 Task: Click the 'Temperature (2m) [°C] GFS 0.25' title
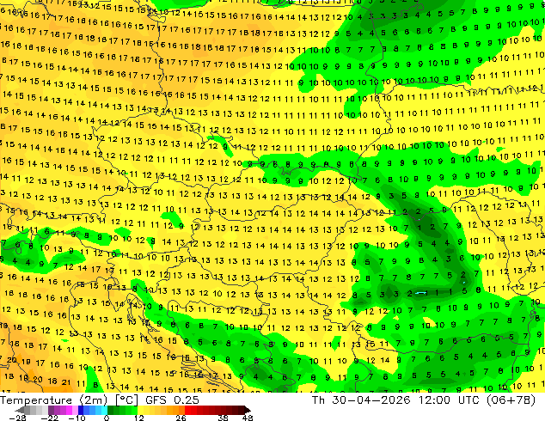[x=100, y=400]
